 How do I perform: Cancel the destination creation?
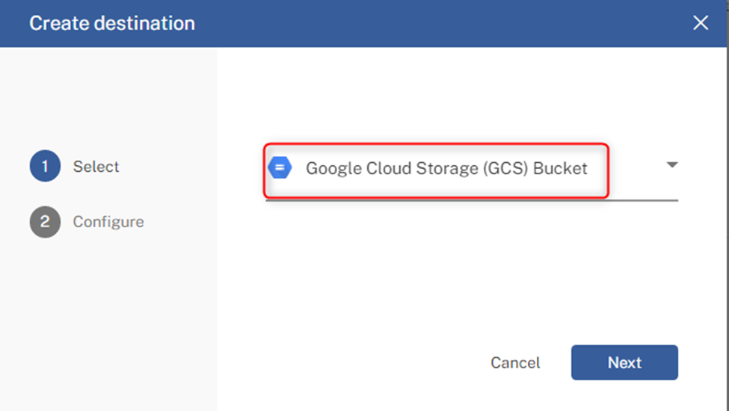515,362
